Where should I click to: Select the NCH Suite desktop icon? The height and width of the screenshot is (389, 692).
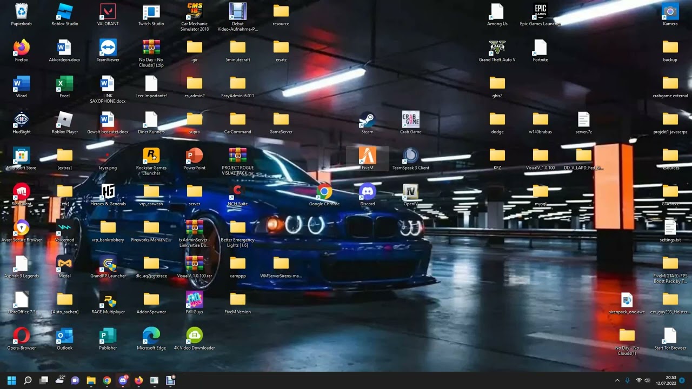[x=238, y=195]
